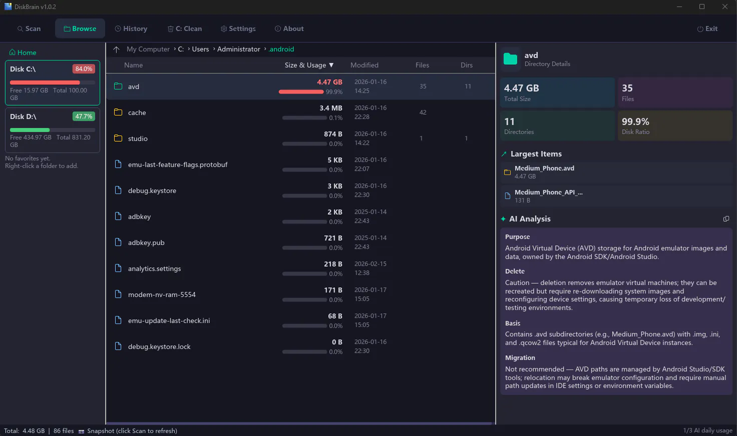Switch to the History tab
Viewport: 737px width, 436px height.
(131, 28)
